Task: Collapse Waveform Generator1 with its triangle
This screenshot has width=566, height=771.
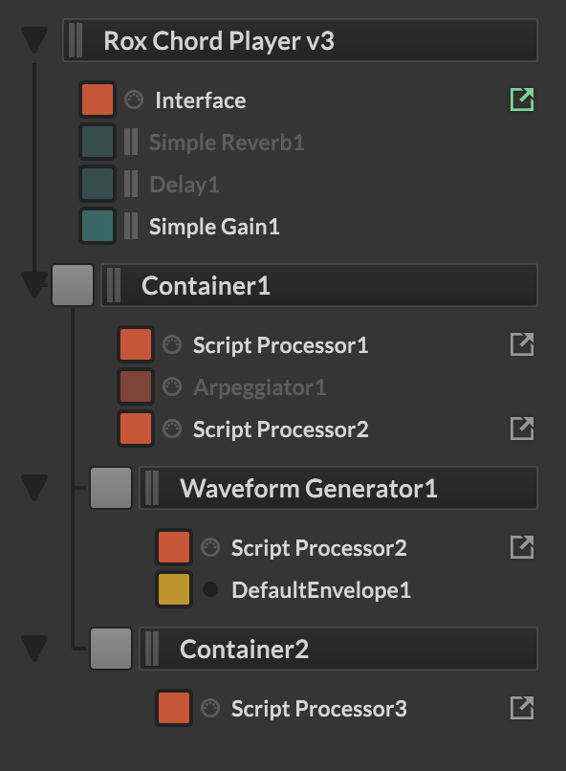Action: tap(34, 488)
